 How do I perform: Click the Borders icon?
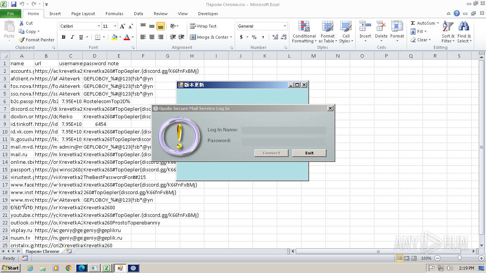(98, 37)
